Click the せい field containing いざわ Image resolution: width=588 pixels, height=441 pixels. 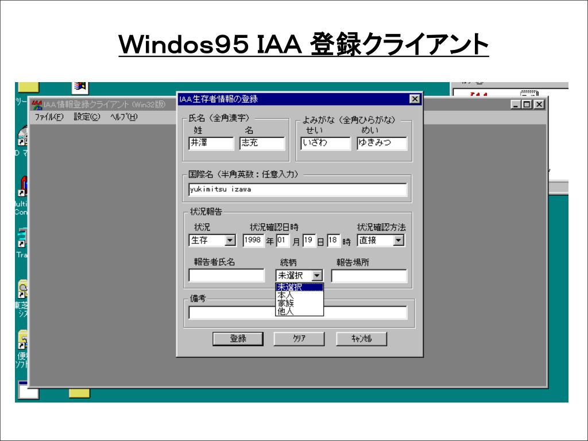pos(326,143)
